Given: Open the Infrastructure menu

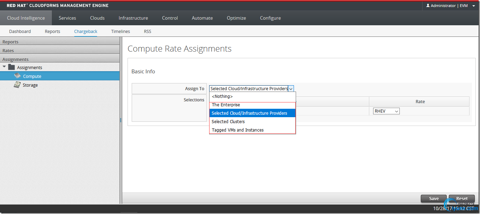Looking at the screenshot, I should 133,18.
